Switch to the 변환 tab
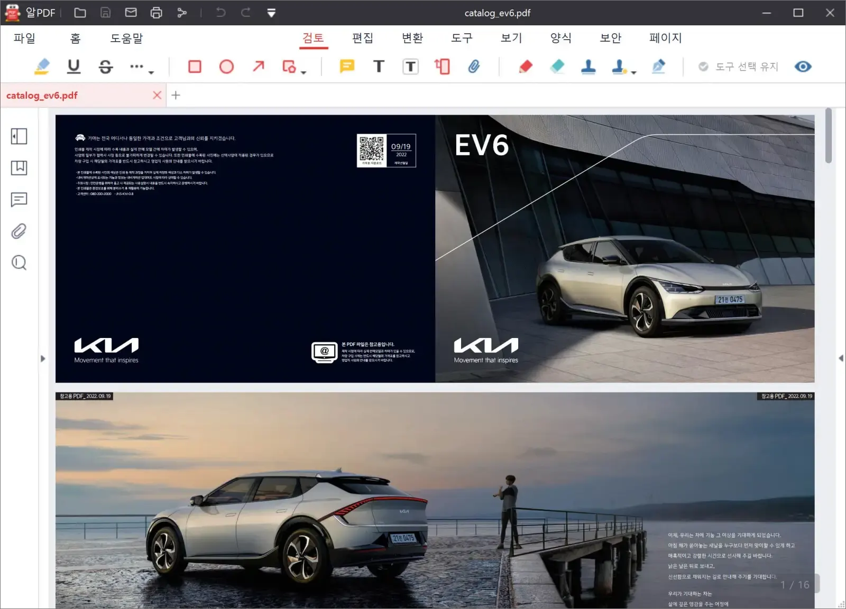Screen dimensions: 846x609 tap(412, 38)
